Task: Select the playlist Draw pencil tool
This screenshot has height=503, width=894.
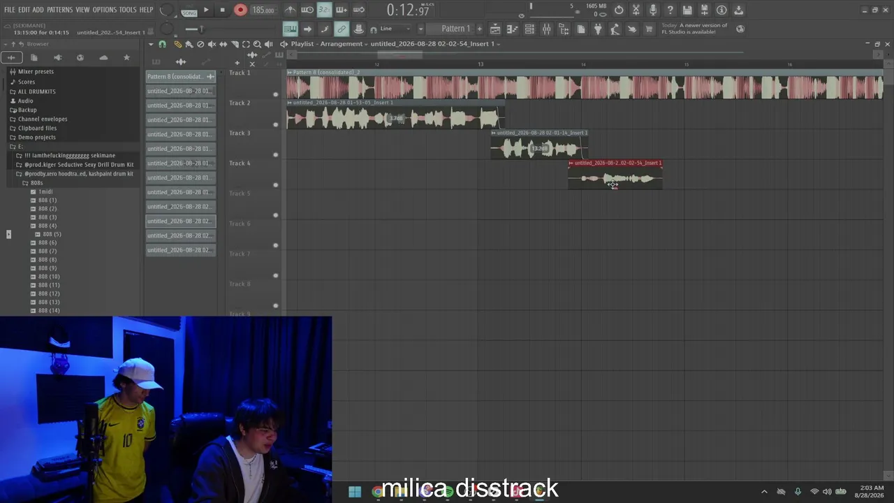Action: click(178, 44)
